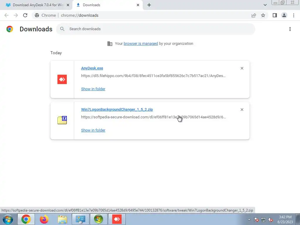Open the network status tray icon
The width and height of the screenshot is (300, 225).
tap(263, 219)
